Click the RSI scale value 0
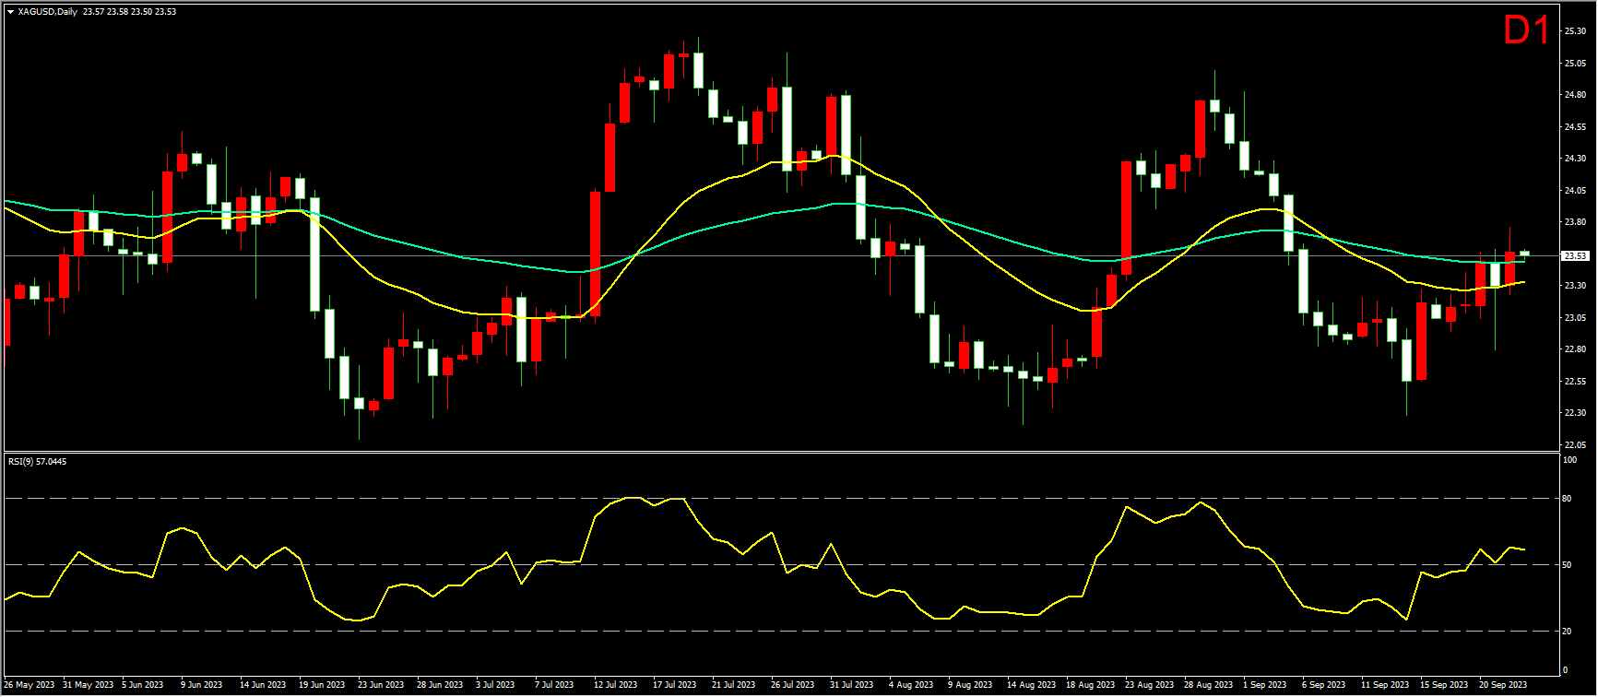 pyautogui.click(x=1567, y=670)
